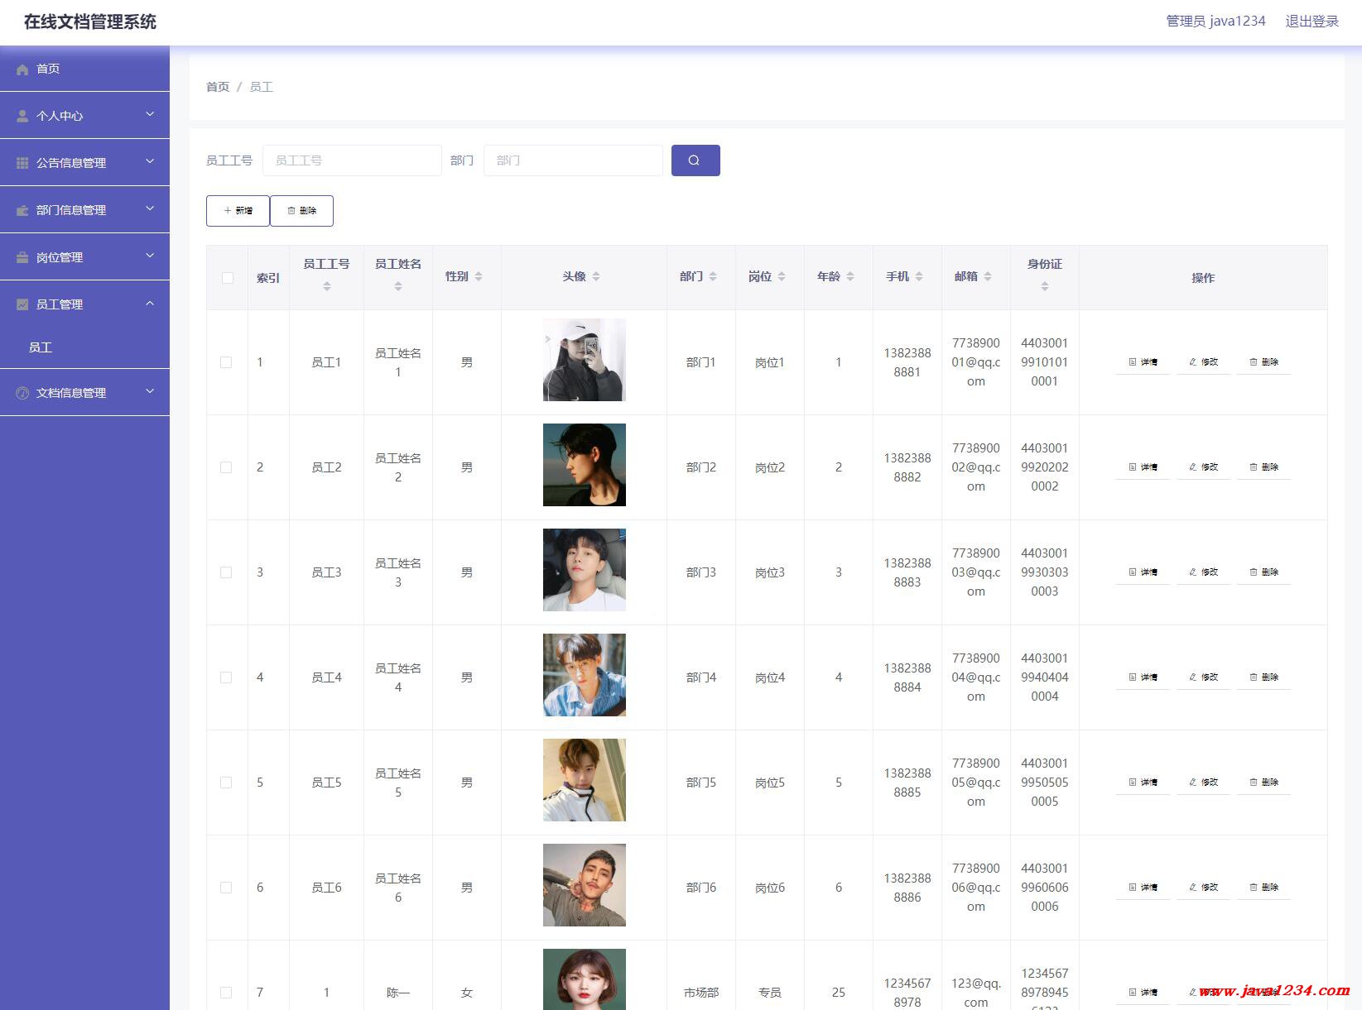Click the 员工工号 search input field
Viewport: 1362px width, 1010px height.
click(x=352, y=160)
